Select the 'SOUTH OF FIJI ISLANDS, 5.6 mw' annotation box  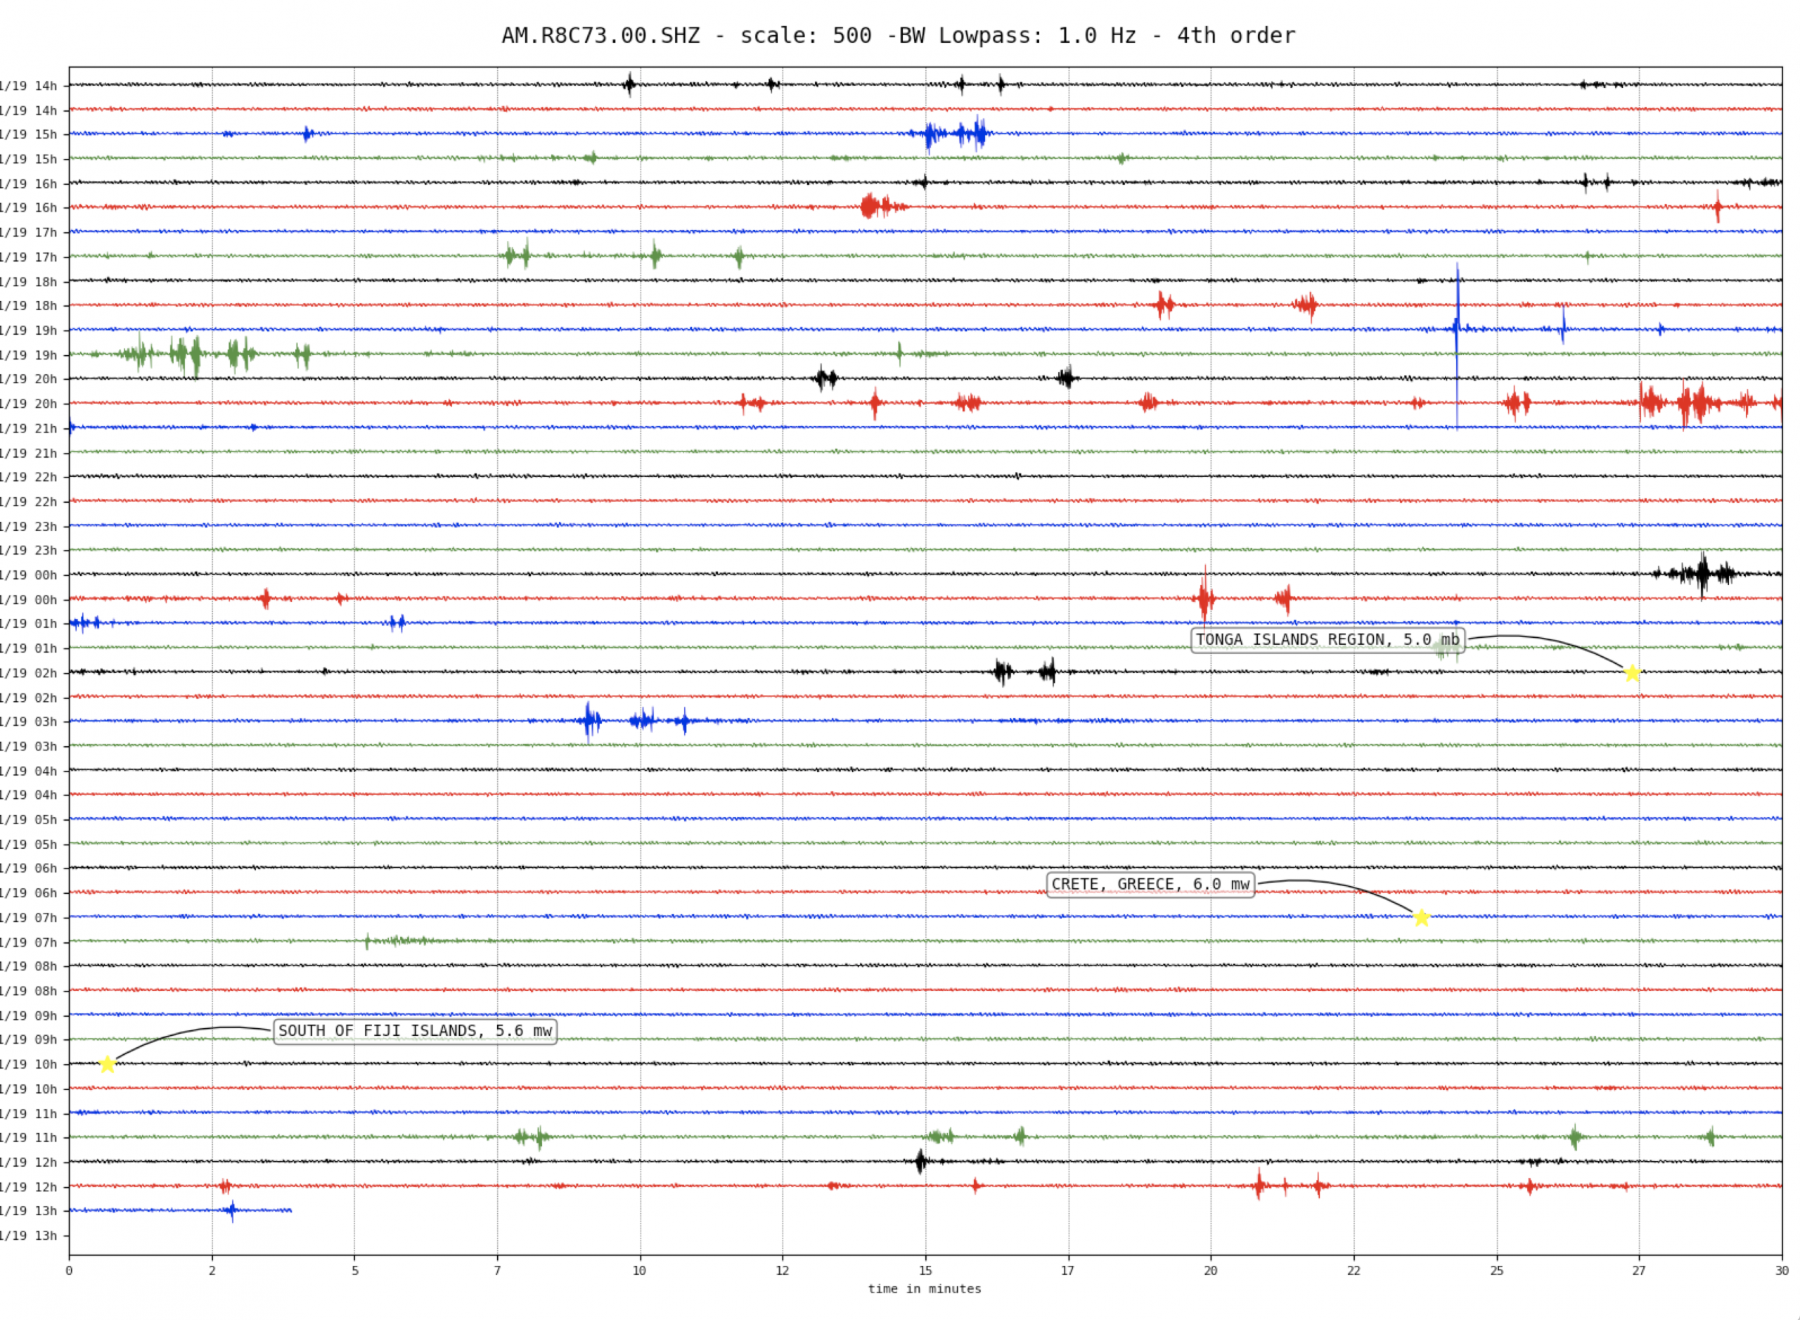(x=415, y=1030)
